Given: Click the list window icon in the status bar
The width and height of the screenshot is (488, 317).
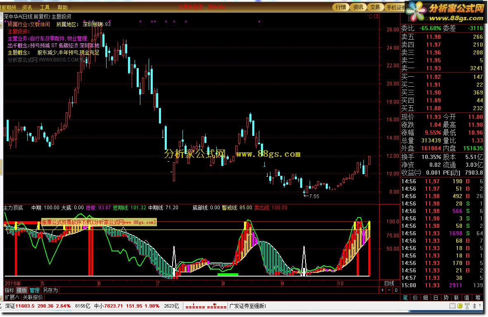Looking at the screenshot, I should [x=452, y=306].
